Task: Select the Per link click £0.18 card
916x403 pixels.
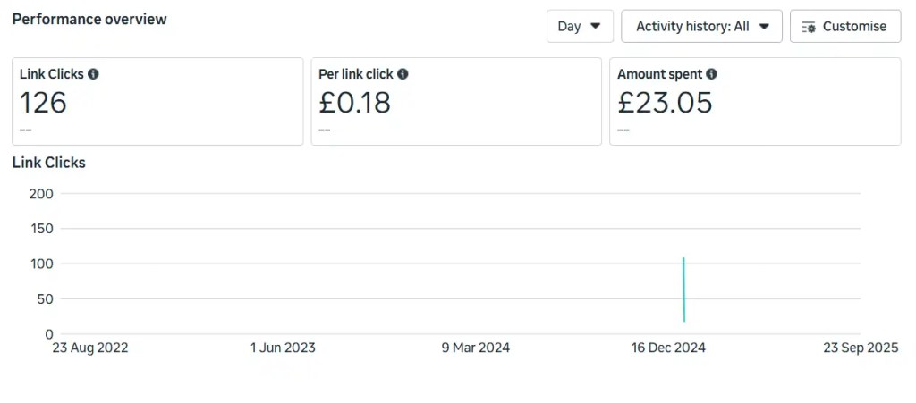Action: tap(456, 101)
